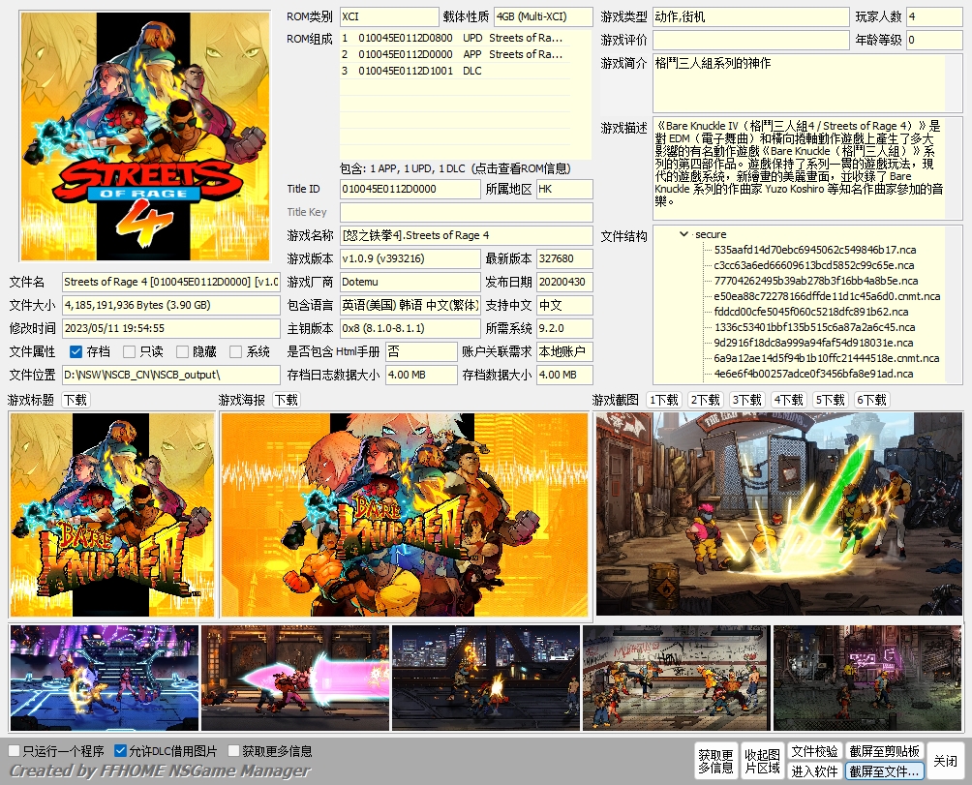972x785 pixels.
Task: Click the 玩家人数 field
Action: tap(934, 16)
